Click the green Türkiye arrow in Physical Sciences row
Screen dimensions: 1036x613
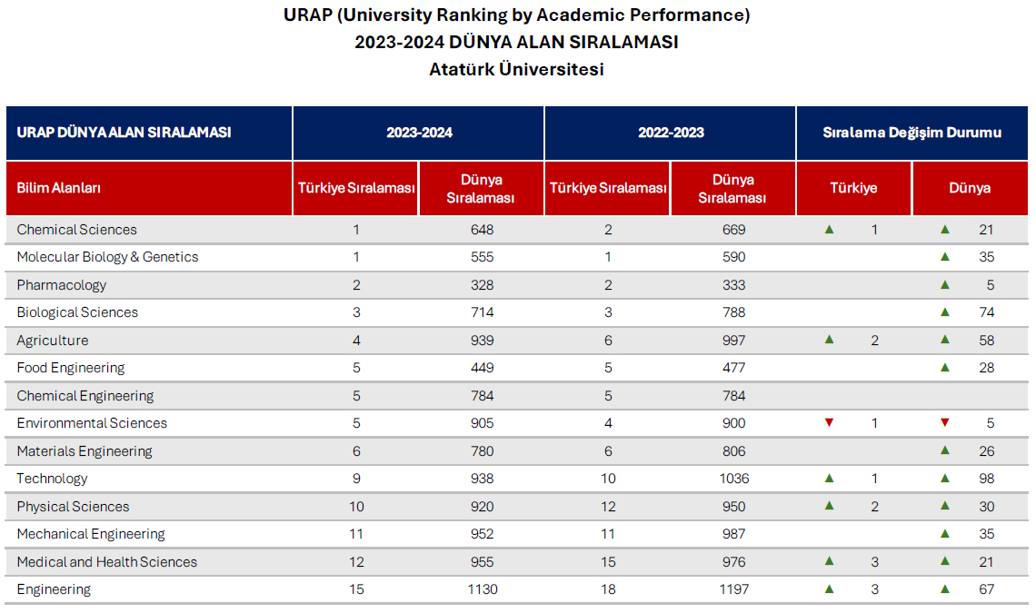pos(829,507)
